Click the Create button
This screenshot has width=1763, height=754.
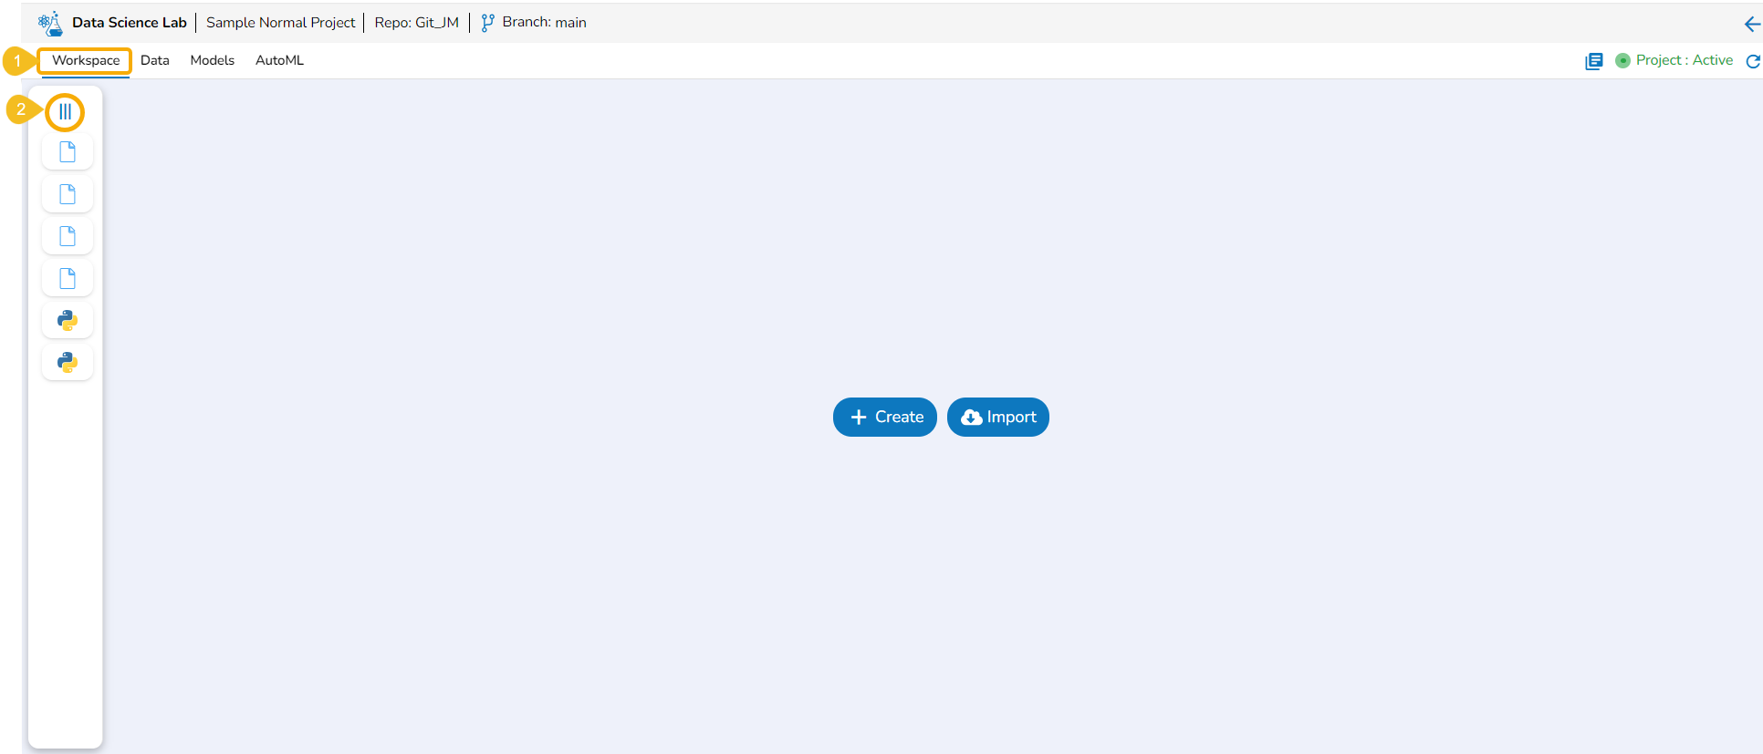[885, 417]
